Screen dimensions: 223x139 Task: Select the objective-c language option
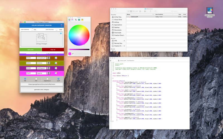[x=47, y=79]
